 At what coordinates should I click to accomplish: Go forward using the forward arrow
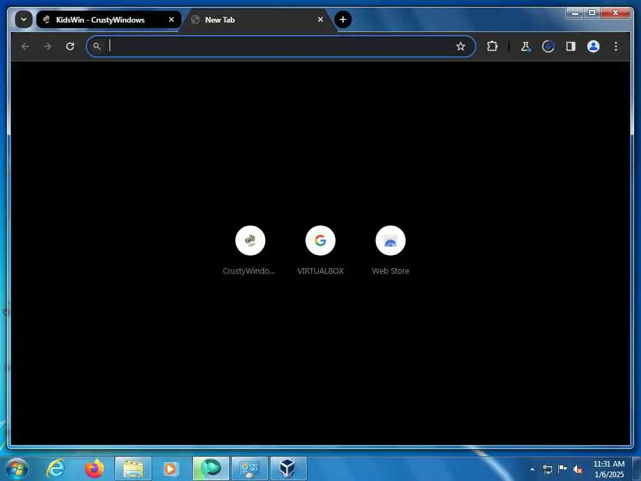pos(48,46)
